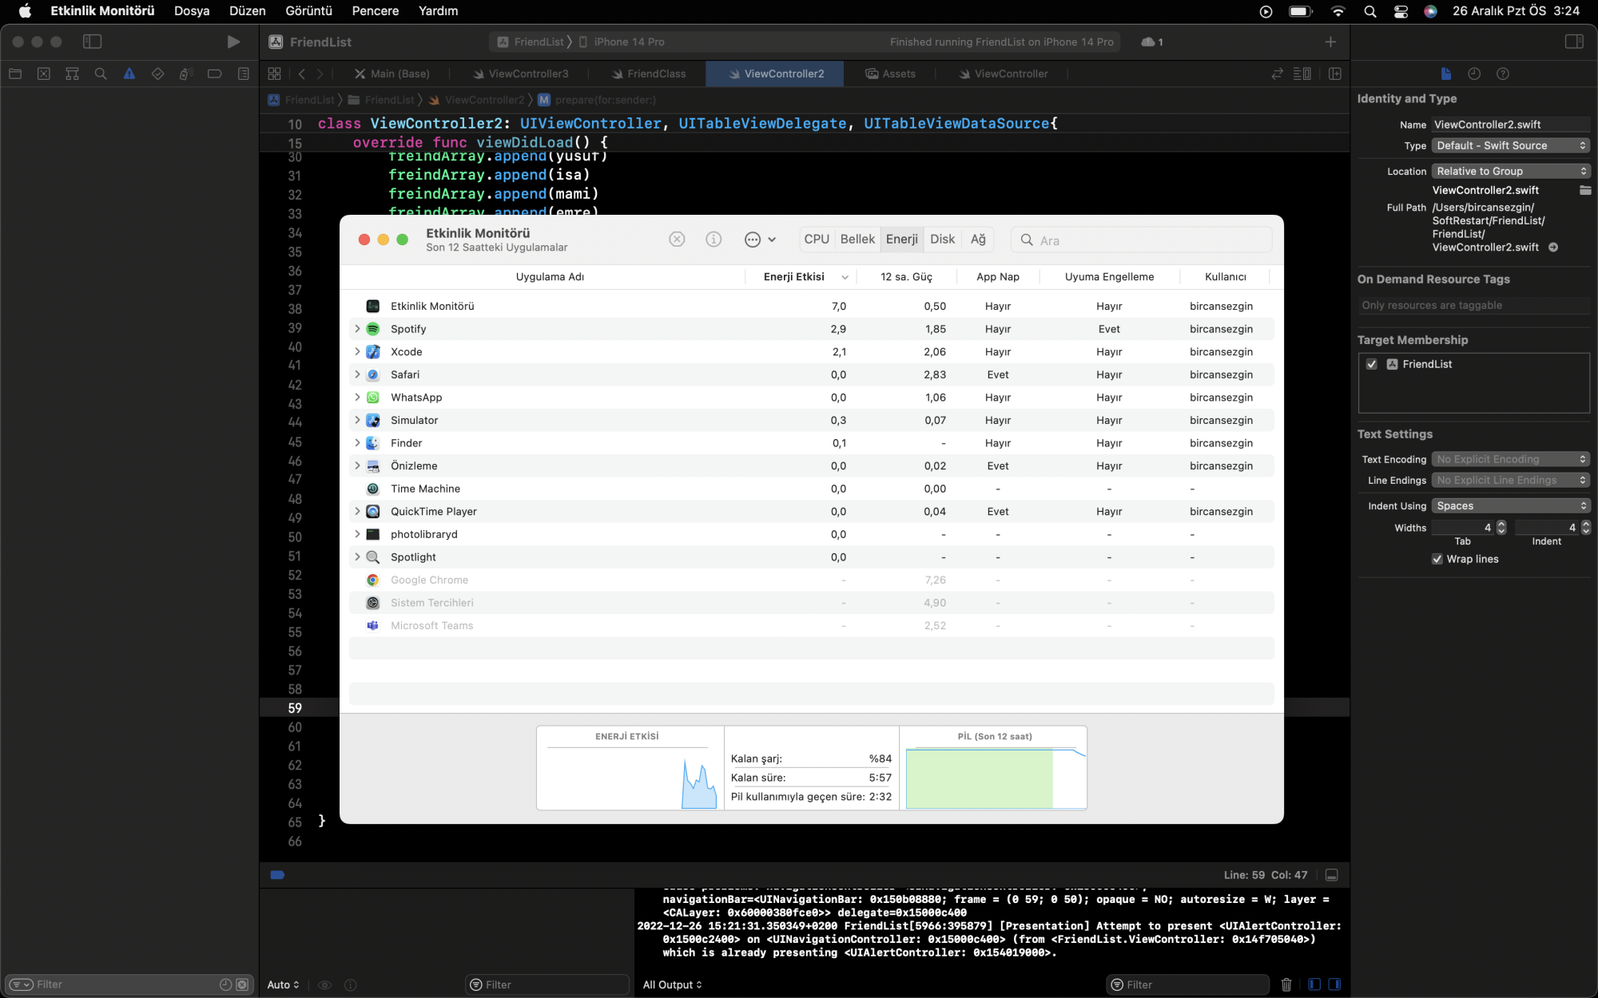Open the file Type dropdown
1598x998 pixels.
click(1510, 145)
